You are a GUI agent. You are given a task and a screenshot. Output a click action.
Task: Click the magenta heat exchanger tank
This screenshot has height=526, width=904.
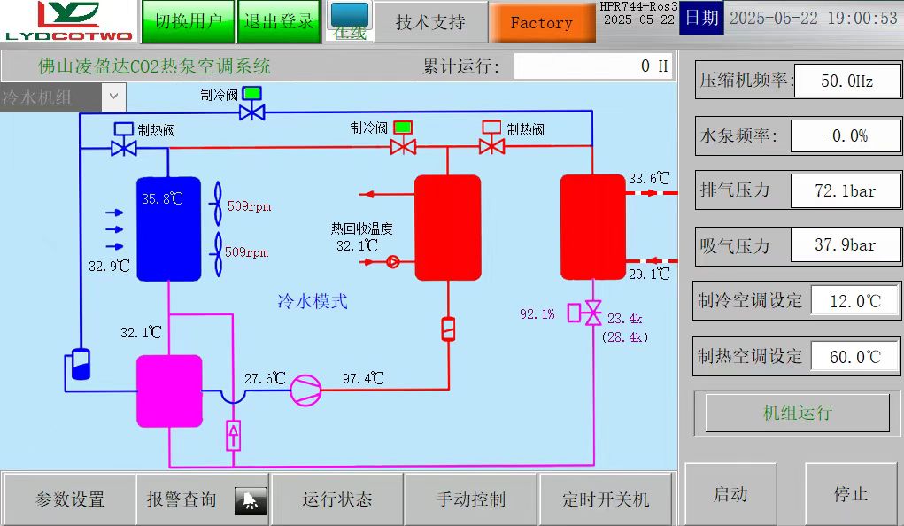[169, 391]
